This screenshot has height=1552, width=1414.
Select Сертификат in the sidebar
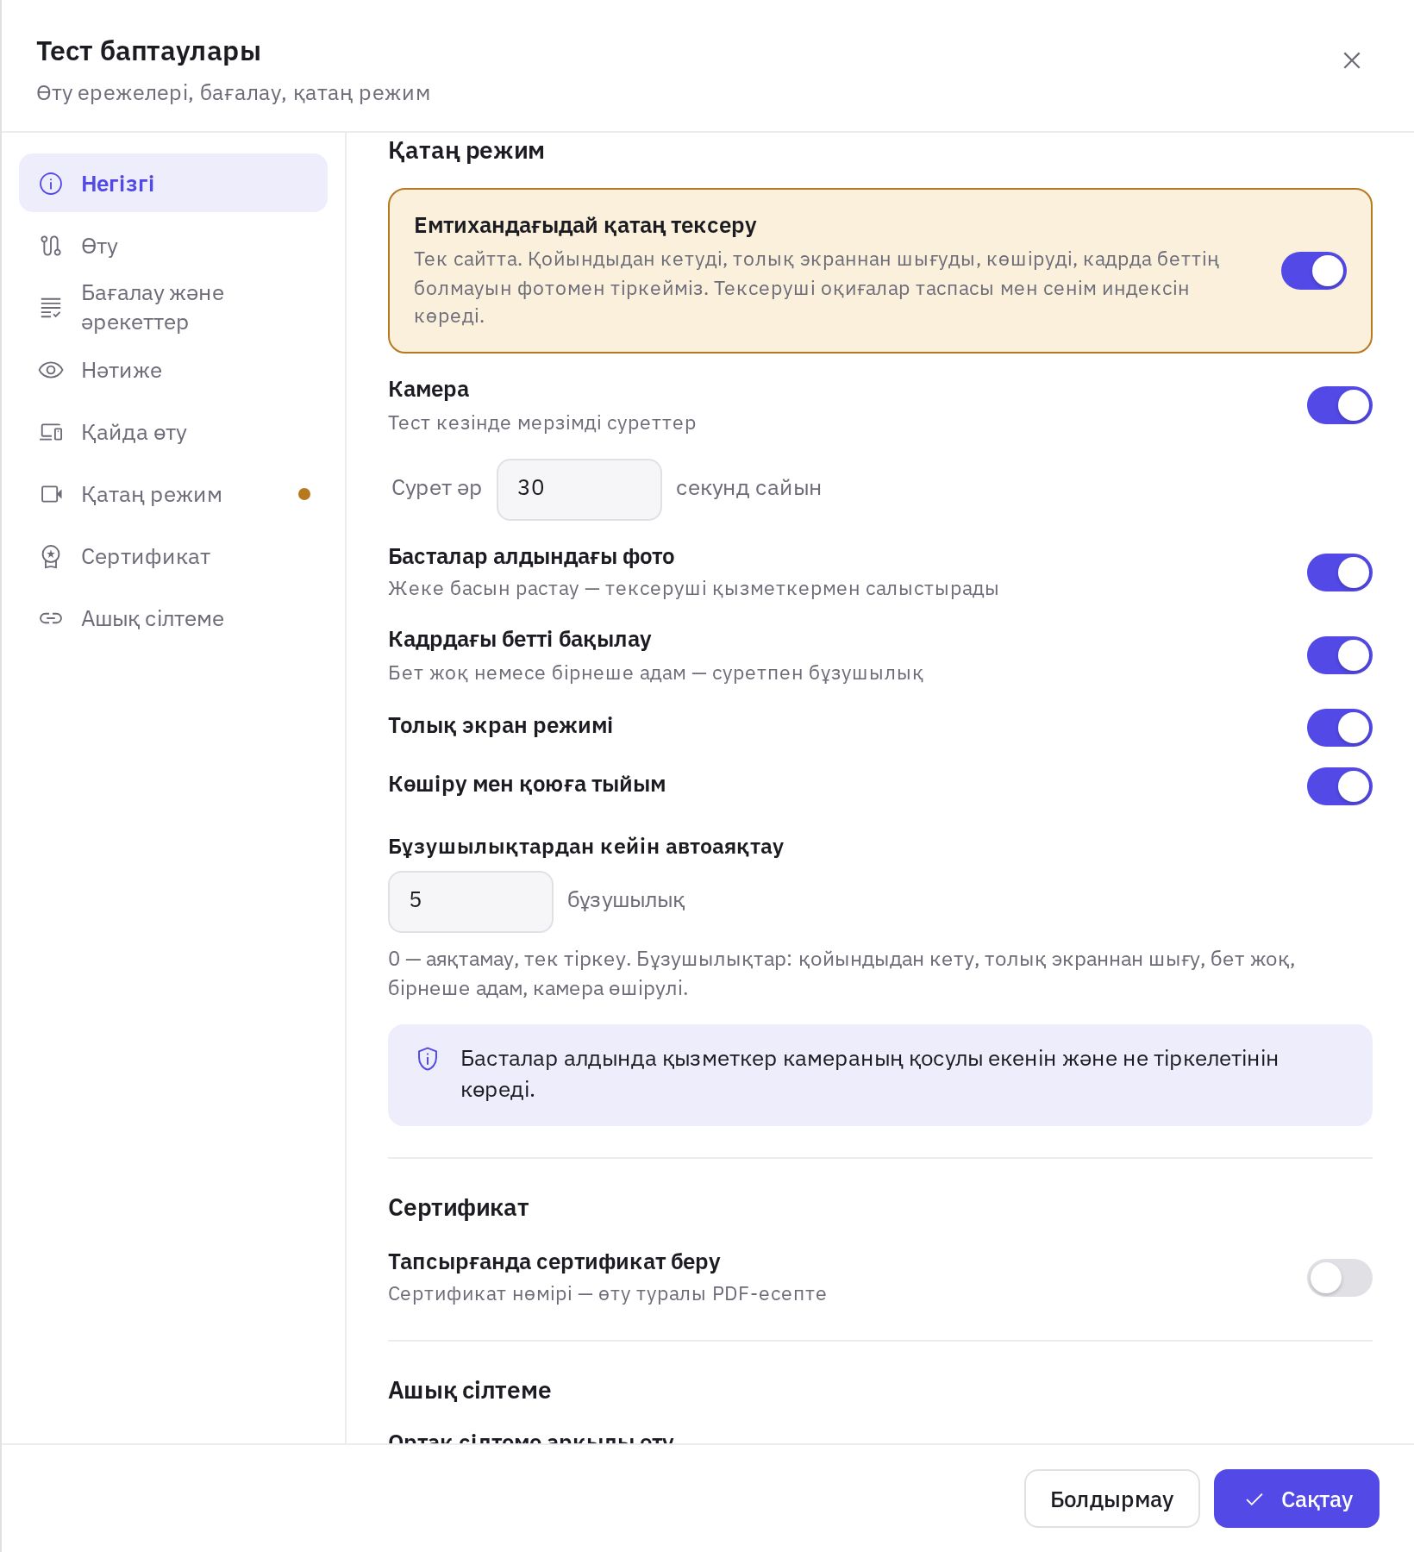coord(173,556)
